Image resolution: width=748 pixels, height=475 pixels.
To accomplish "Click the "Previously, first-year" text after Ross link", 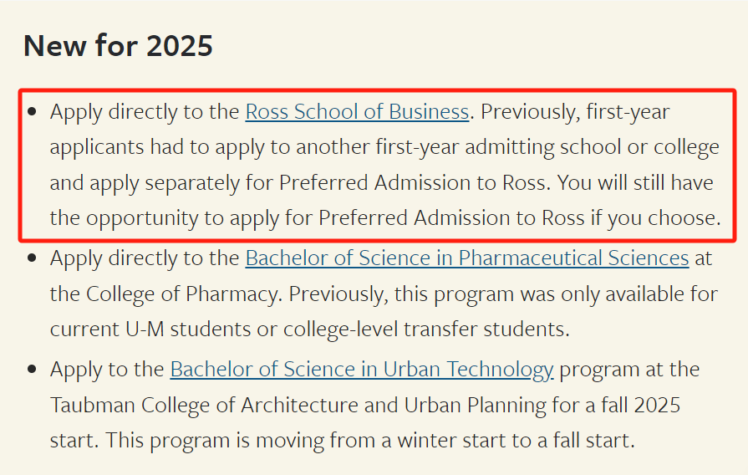I will [x=576, y=111].
